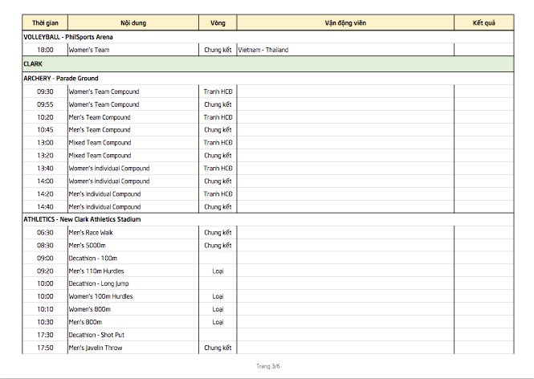Click the "Trang 3/6" page number footer
This screenshot has width=534, height=379.
click(267, 366)
